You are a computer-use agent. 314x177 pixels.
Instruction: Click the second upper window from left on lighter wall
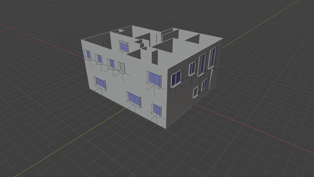[99, 58]
